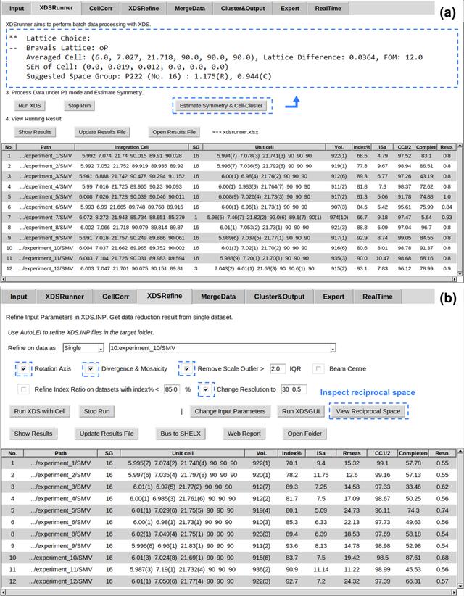Click the Run XDS button

(30, 106)
